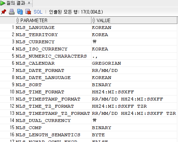Image resolution: width=178 pixels, height=142 pixels.
Task: Close the 질의 결과 tab
Action: click(29, 3)
